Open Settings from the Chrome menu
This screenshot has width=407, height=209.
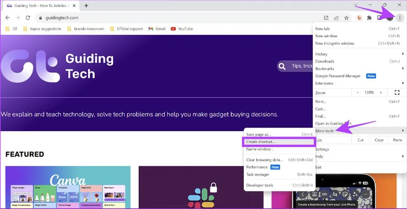pyautogui.click(x=360, y=149)
